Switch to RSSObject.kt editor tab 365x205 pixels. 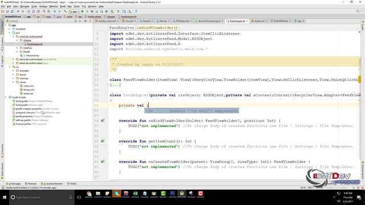tap(182, 21)
